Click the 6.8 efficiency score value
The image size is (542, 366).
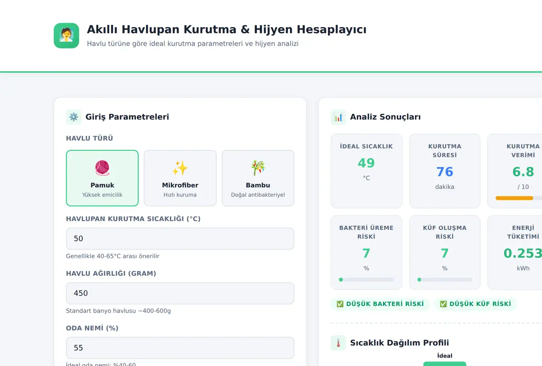(x=523, y=172)
